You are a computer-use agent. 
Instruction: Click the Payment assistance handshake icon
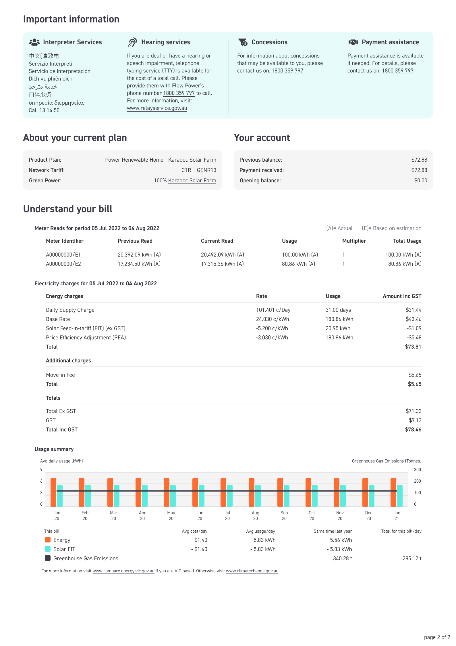(353, 42)
